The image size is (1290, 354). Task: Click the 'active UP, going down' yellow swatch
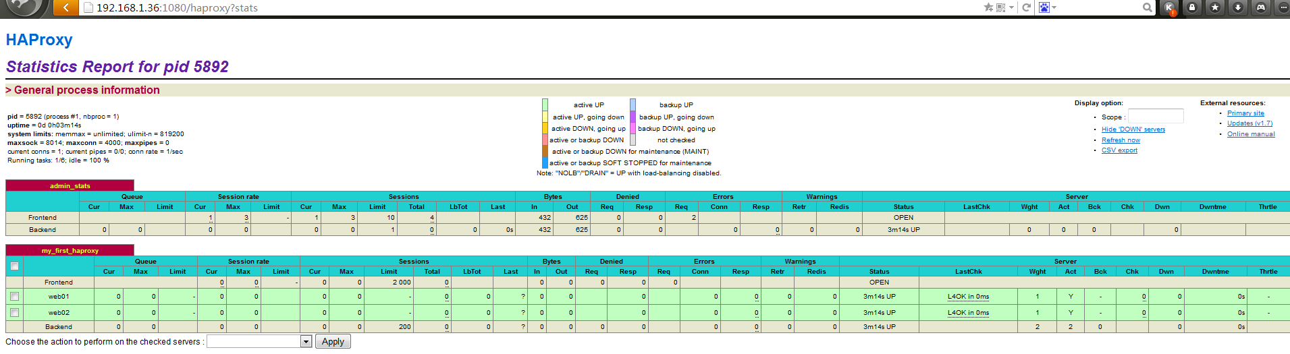click(545, 117)
